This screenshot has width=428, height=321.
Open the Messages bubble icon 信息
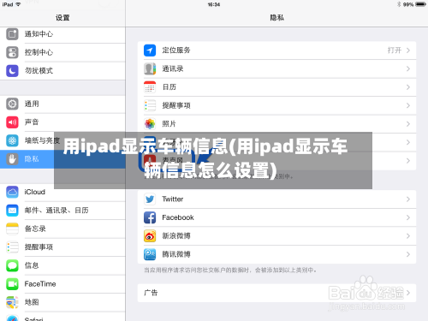click(12, 265)
